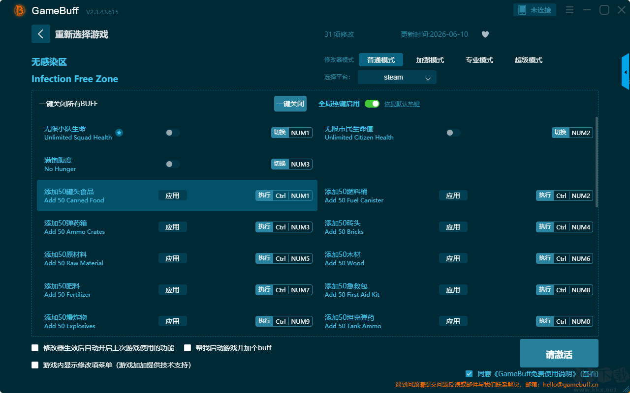Click the hello@gamebuff.cn support email text
Screen dimensions: 630x393
point(570,385)
